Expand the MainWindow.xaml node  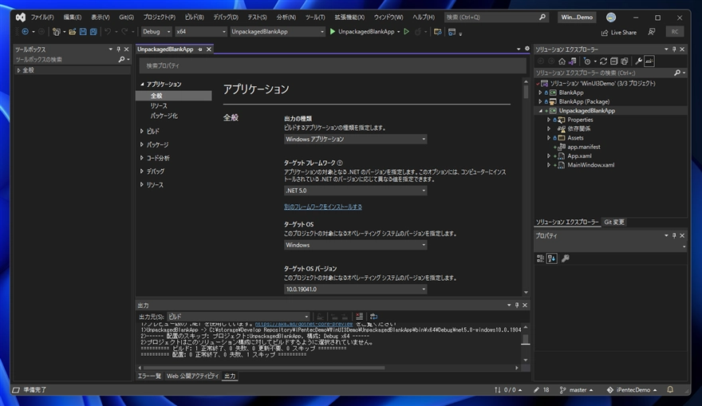pos(549,165)
